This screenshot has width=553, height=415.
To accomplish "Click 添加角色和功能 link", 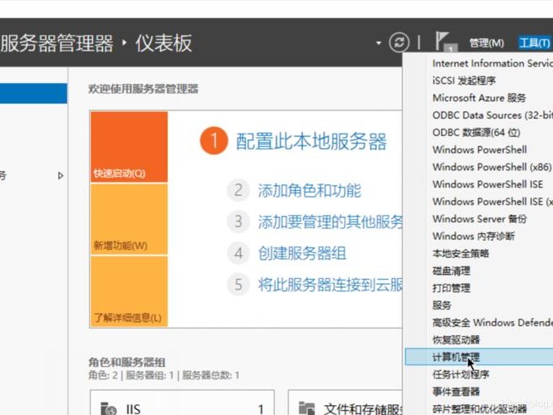I will click(310, 191).
